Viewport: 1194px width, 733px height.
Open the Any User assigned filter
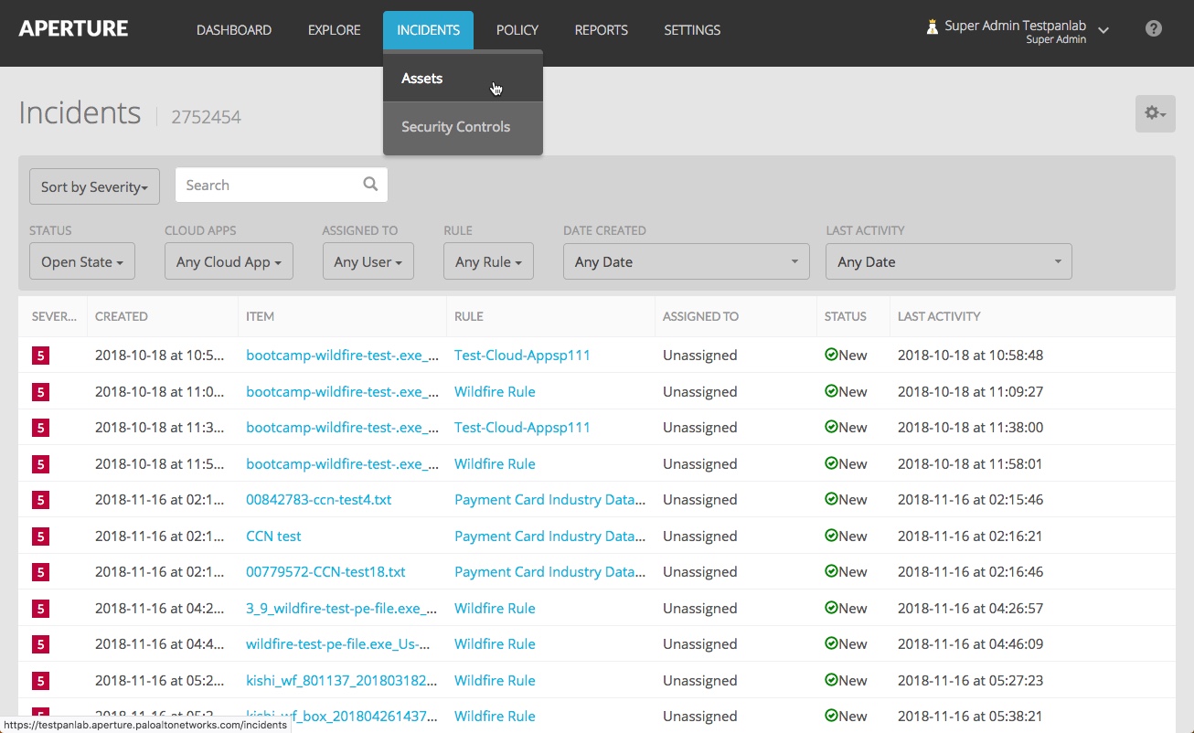pyautogui.click(x=368, y=261)
